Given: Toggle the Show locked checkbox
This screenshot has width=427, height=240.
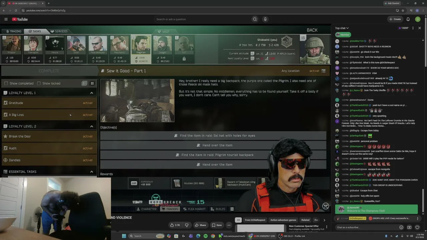Looking at the screenshot, I should 39,83.
